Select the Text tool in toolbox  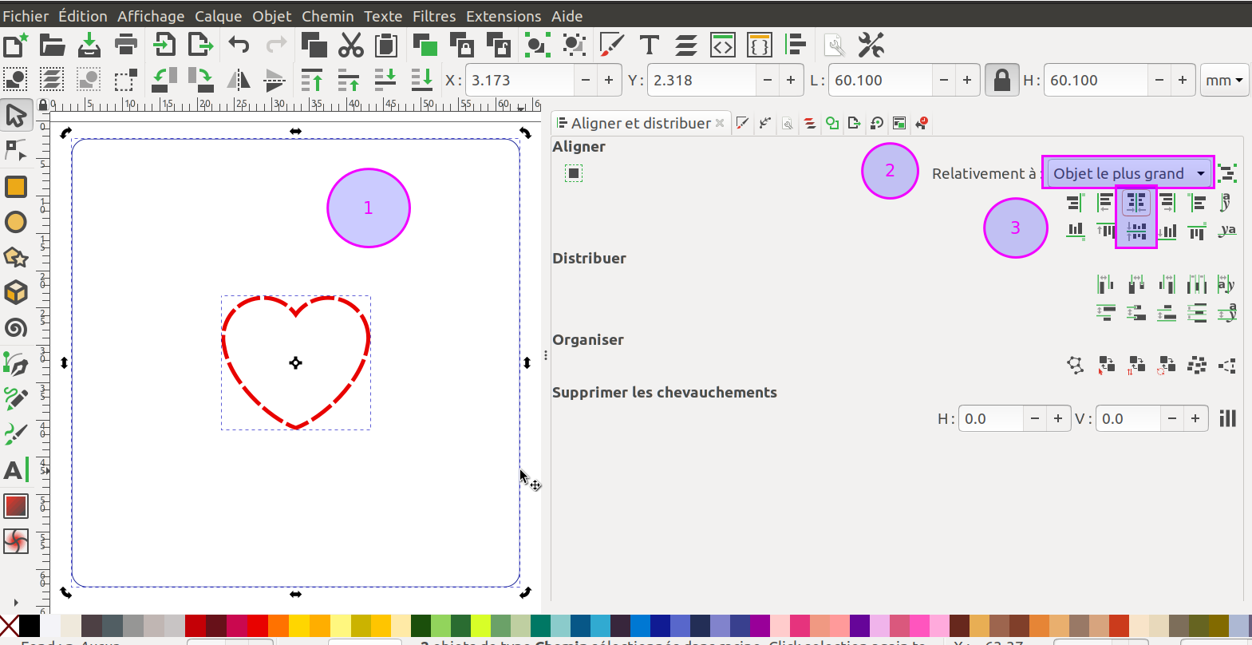[15, 470]
